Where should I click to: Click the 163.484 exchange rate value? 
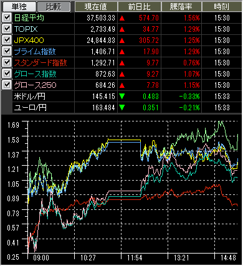104,108
